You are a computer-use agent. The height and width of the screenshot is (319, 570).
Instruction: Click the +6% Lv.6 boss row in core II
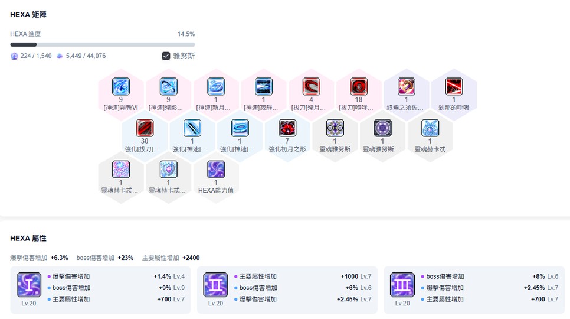(303, 288)
